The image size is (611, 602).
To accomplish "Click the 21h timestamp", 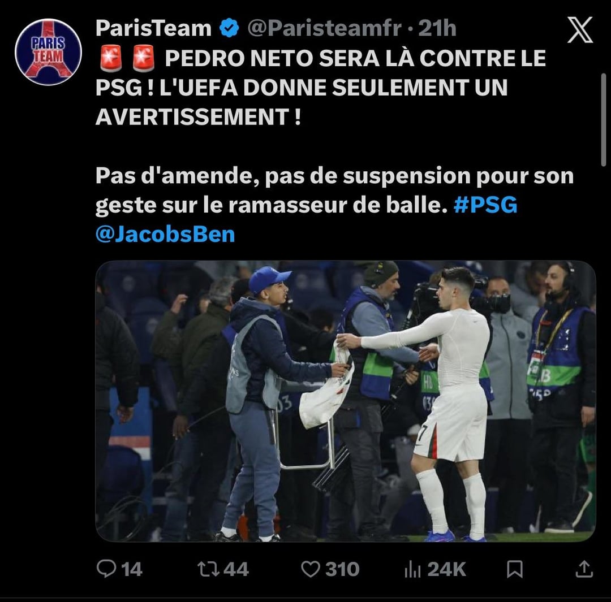I will tap(437, 28).
